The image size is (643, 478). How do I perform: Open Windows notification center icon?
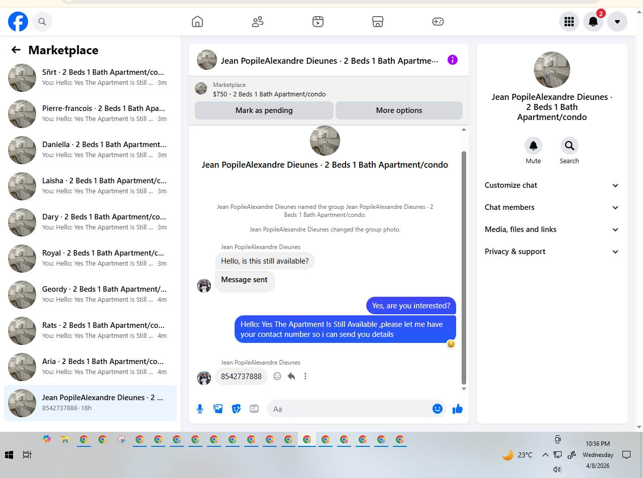[626, 455]
